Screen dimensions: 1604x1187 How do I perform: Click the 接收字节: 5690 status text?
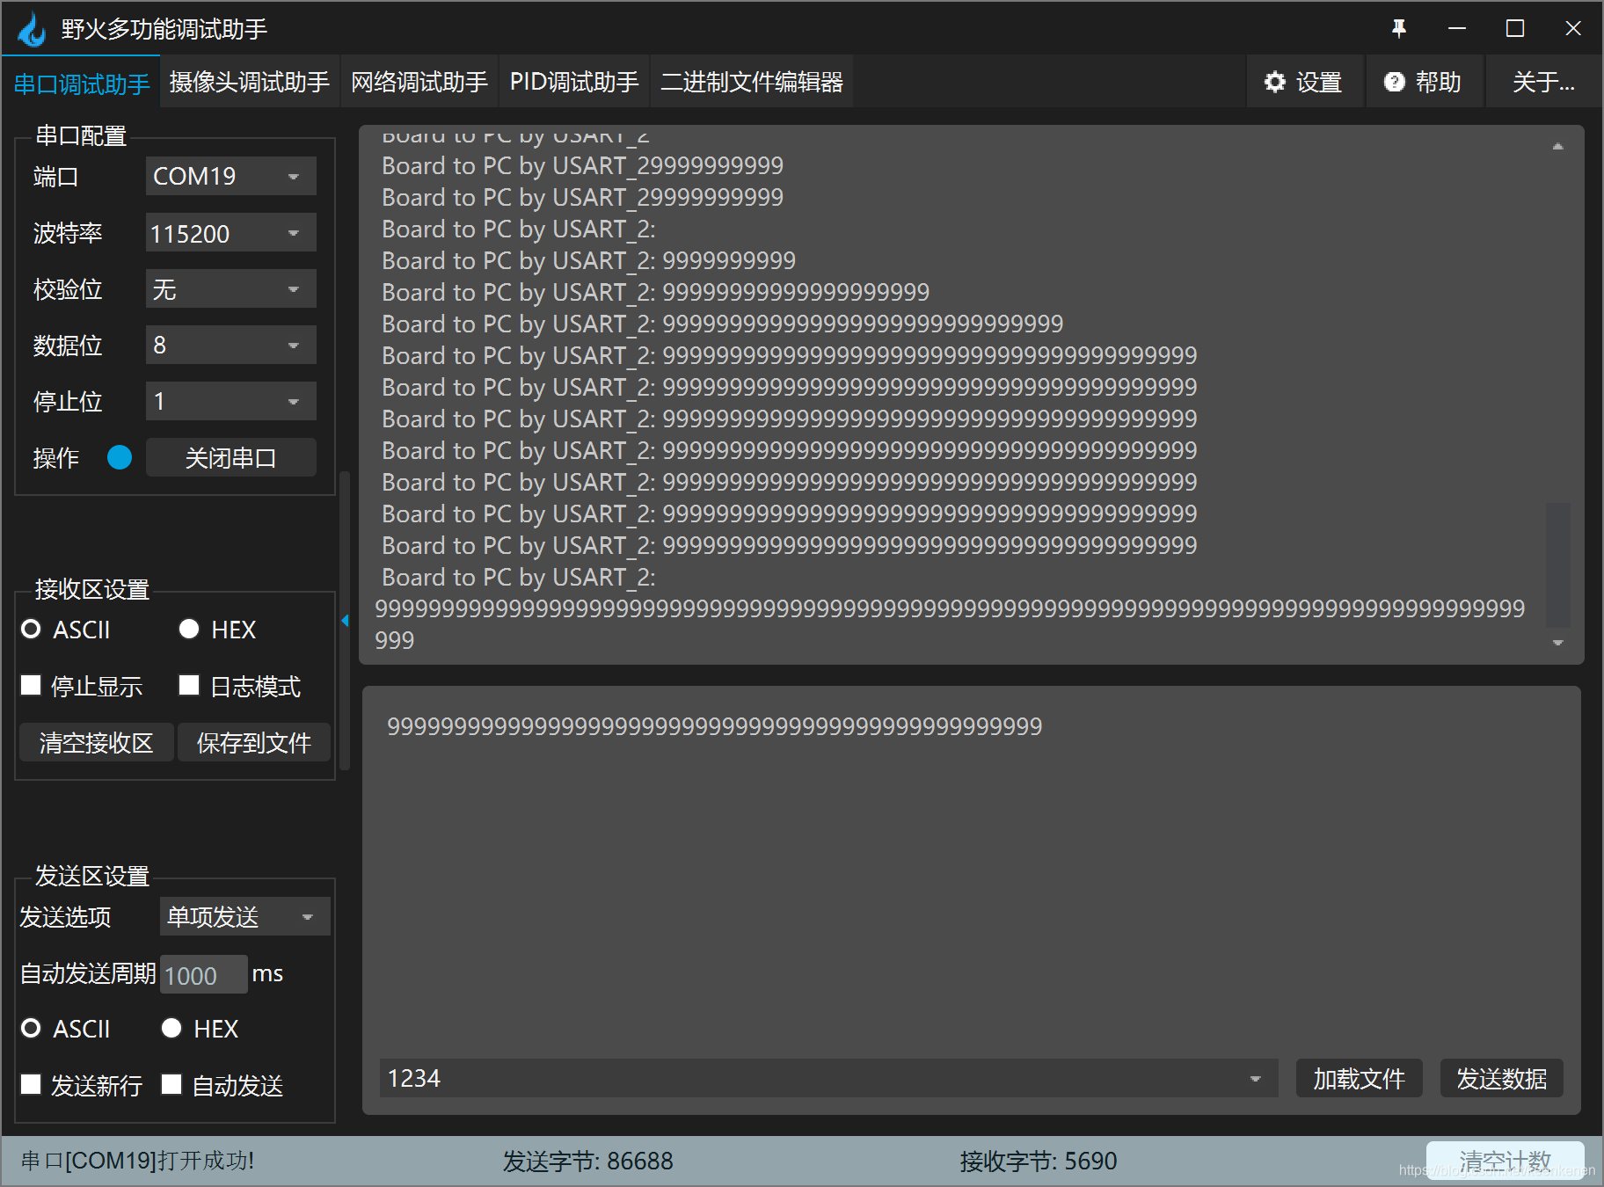pos(1038,1161)
